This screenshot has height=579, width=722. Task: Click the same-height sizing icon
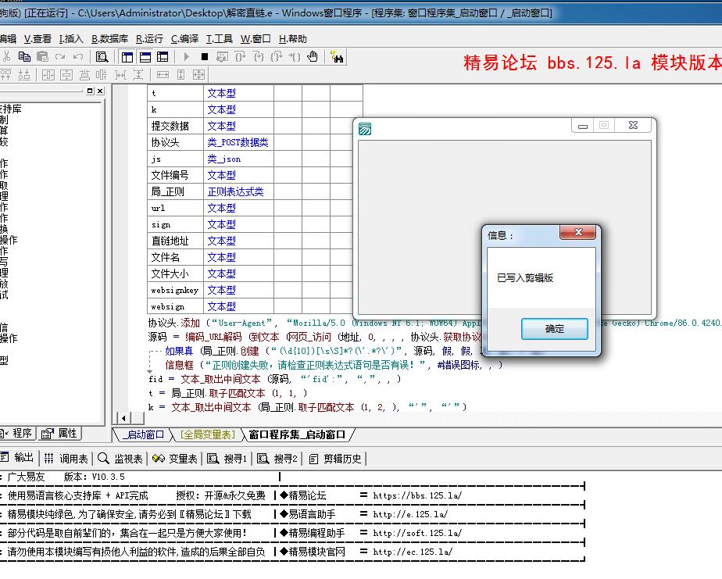(x=181, y=74)
